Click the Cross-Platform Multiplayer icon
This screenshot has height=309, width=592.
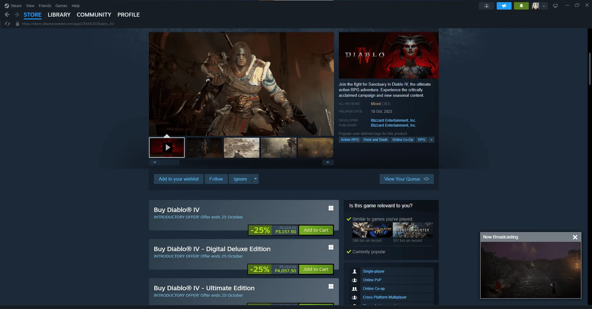[x=355, y=297]
